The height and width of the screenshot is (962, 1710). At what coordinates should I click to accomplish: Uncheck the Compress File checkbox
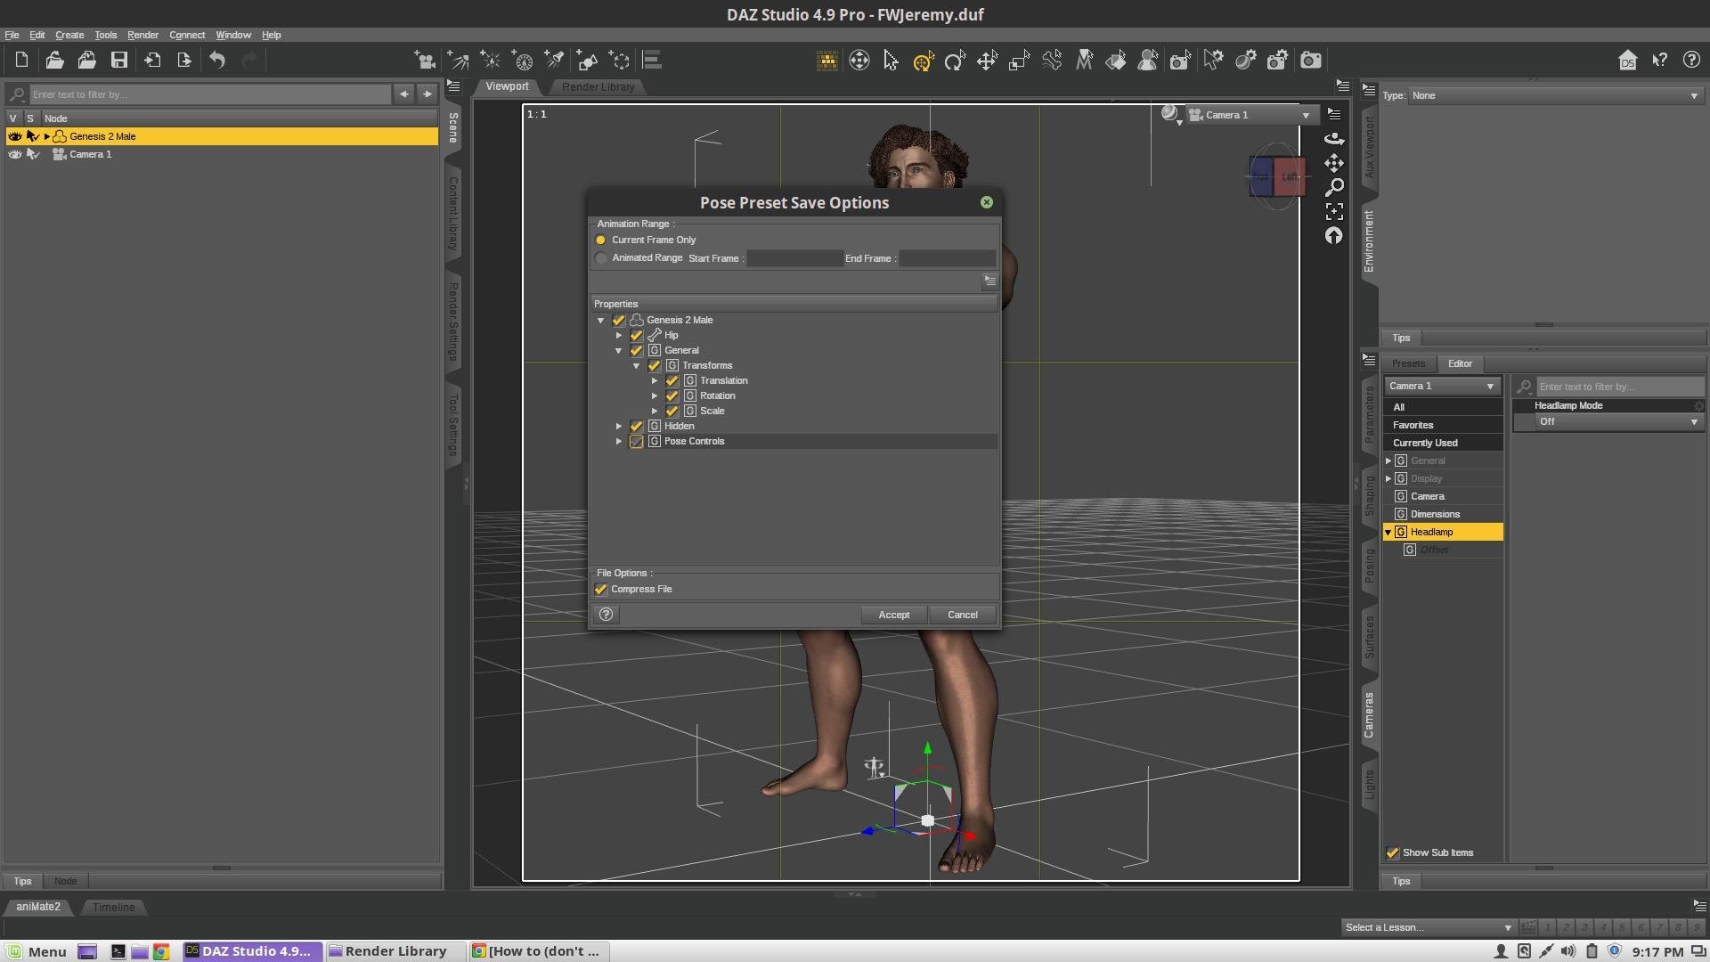(601, 590)
